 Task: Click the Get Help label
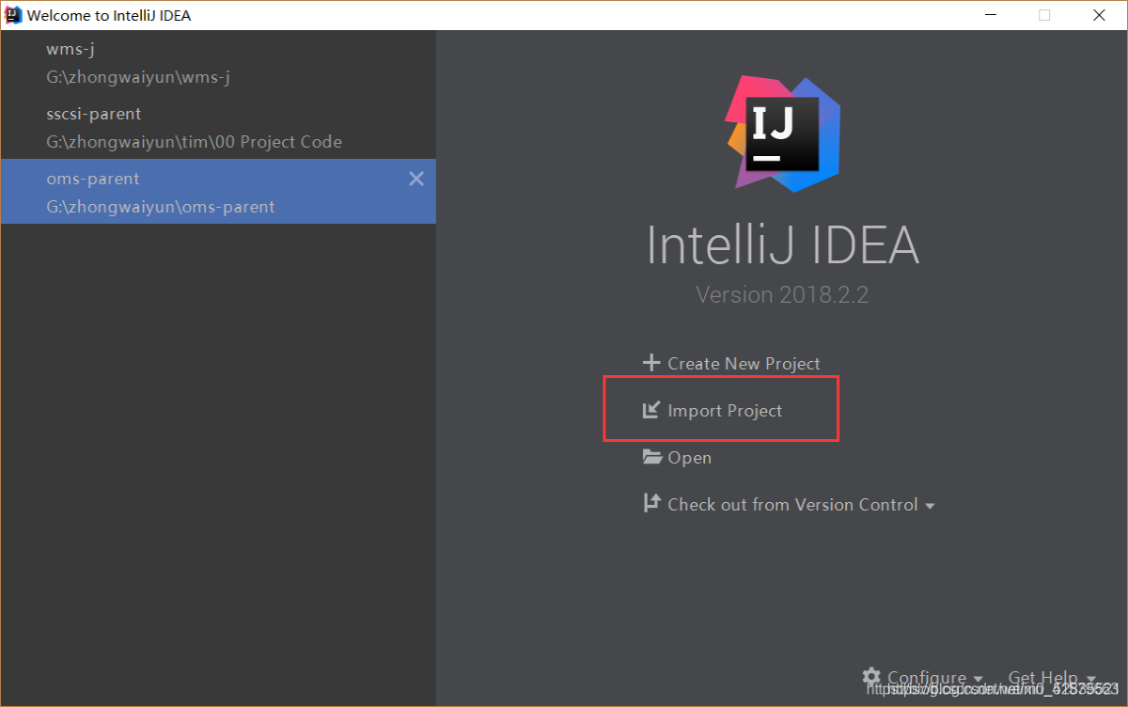[1042, 678]
